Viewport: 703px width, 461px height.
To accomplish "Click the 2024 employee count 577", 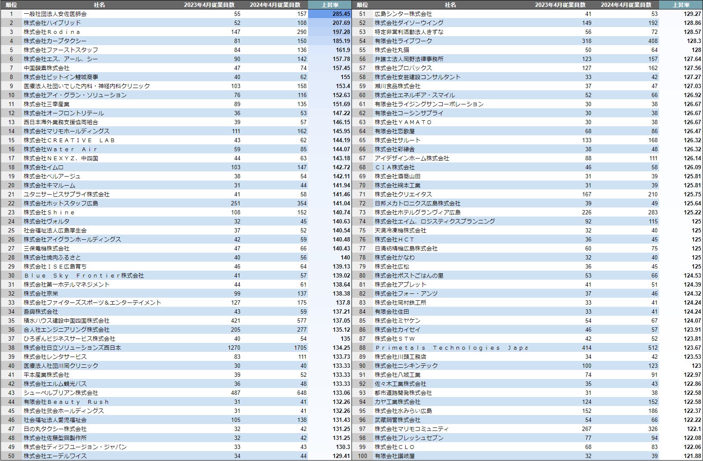I will (302, 321).
